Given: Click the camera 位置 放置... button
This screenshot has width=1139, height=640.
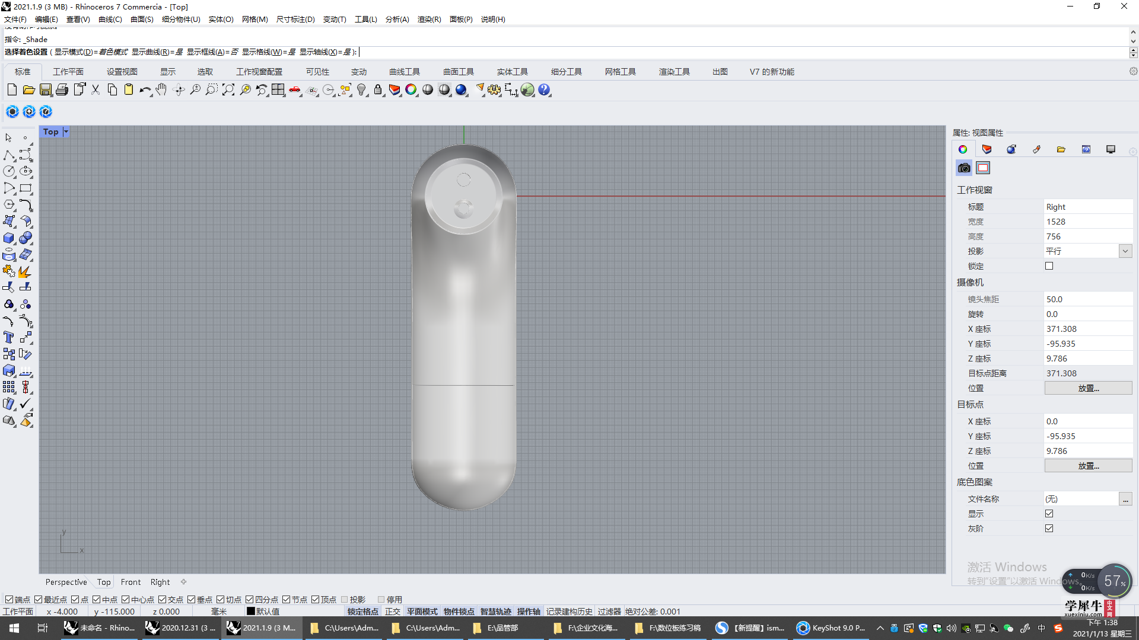Looking at the screenshot, I should coord(1088,388).
